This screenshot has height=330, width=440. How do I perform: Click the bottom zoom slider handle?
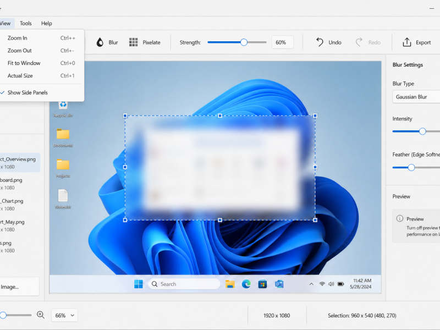[x=3, y=315]
